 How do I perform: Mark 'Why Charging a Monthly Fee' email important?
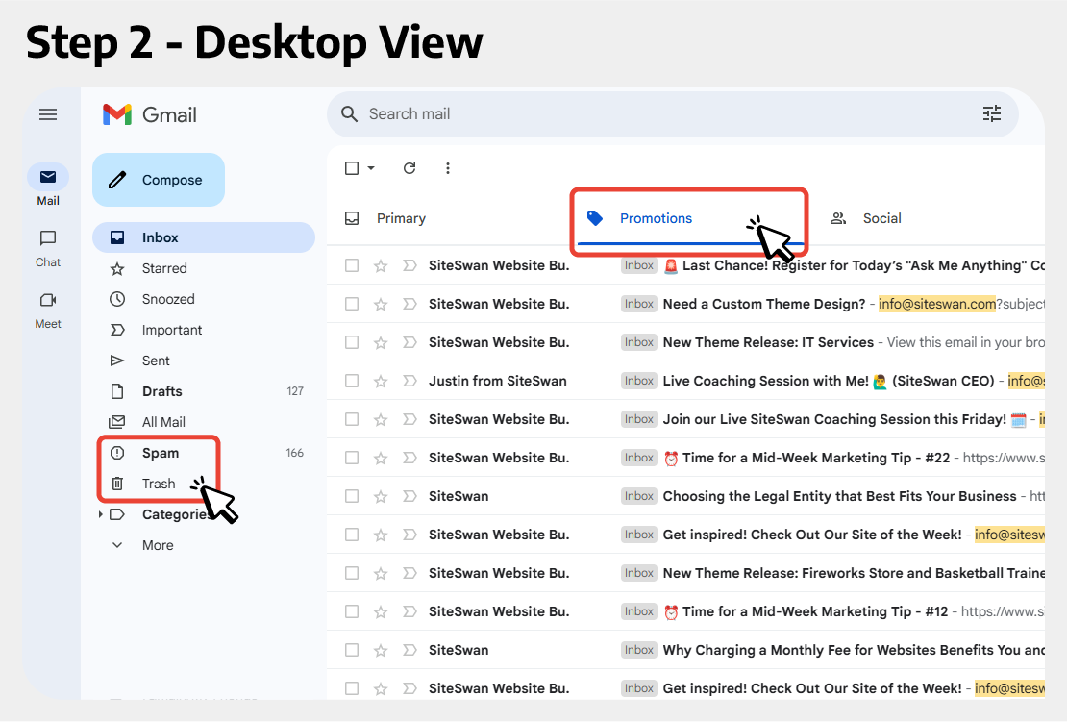coord(409,651)
